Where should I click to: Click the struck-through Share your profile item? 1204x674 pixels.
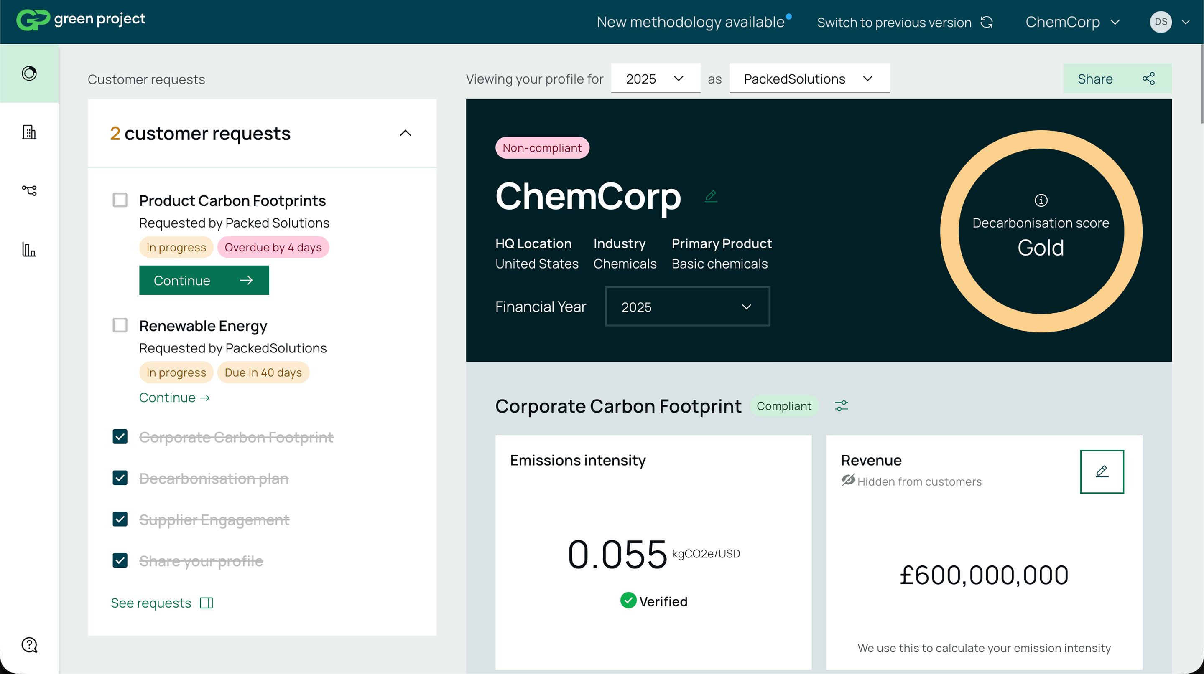(x=201, y=560)
